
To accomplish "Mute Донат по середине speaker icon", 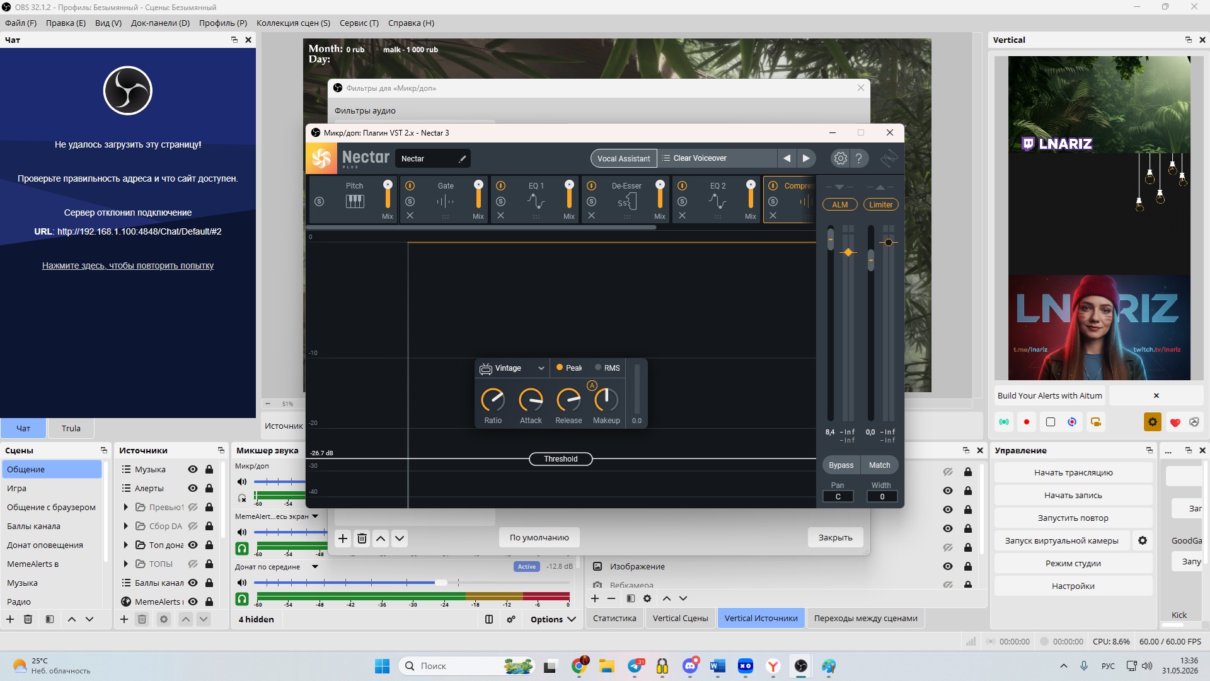I will 241,583.
